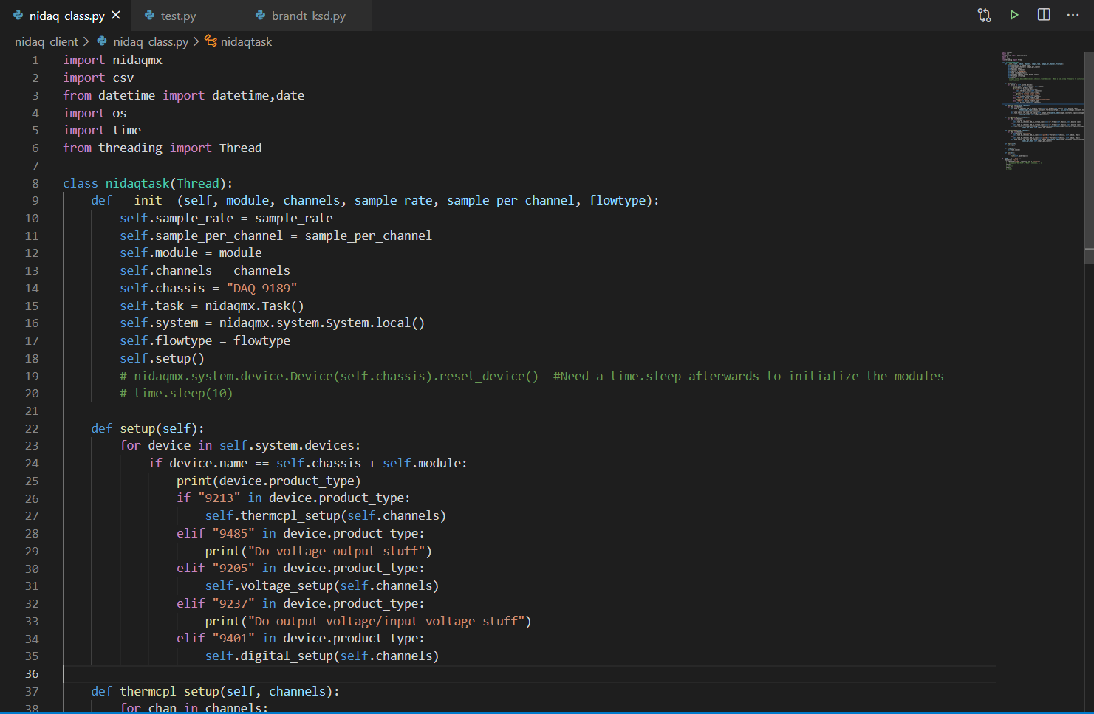Click the Python icon on brandt_ksd.py tab
The height and width of the screenshot is (714, 1094).
tap(259, 15)
